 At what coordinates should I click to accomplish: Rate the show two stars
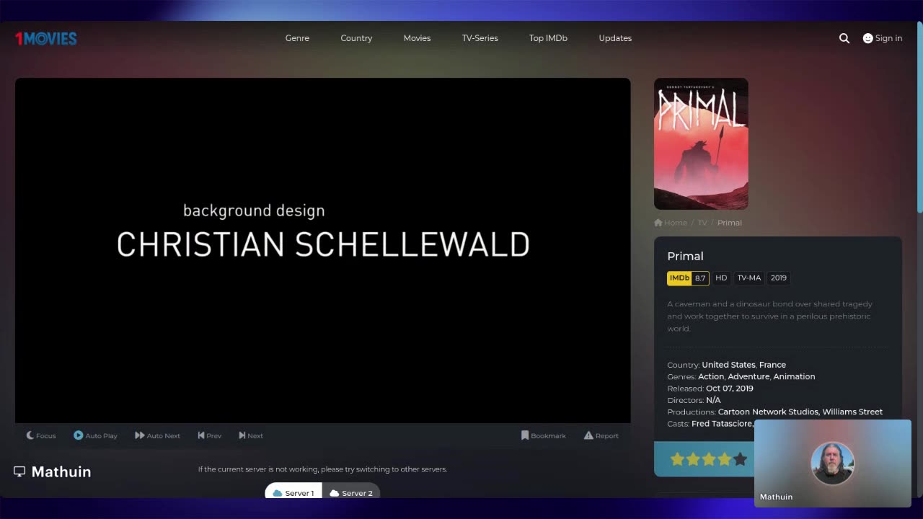click(x=693, y=459)
